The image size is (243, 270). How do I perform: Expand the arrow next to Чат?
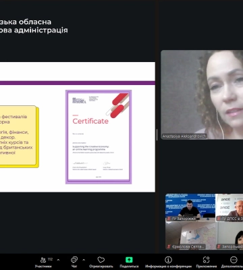[x=84, y=260]
